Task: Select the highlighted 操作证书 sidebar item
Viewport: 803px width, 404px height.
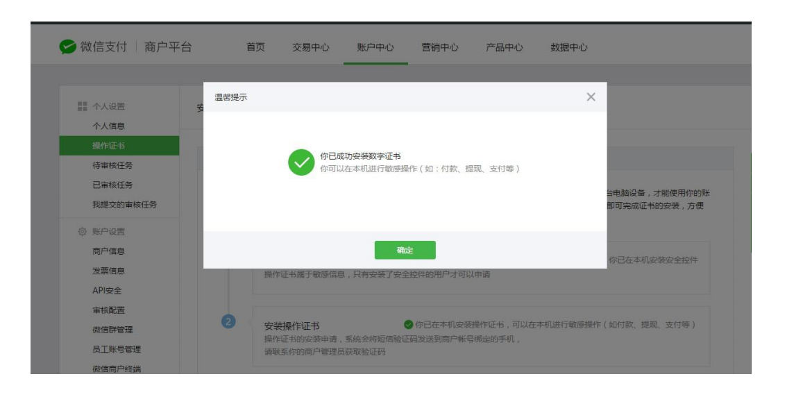Action: coord(109,146)
